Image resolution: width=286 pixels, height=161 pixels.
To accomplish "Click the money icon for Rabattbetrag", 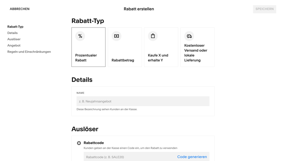I will [x=117, y=36].
